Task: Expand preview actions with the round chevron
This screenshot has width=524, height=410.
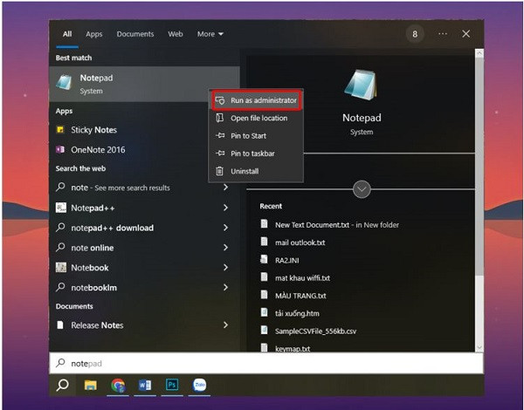Action: (362, 189)
